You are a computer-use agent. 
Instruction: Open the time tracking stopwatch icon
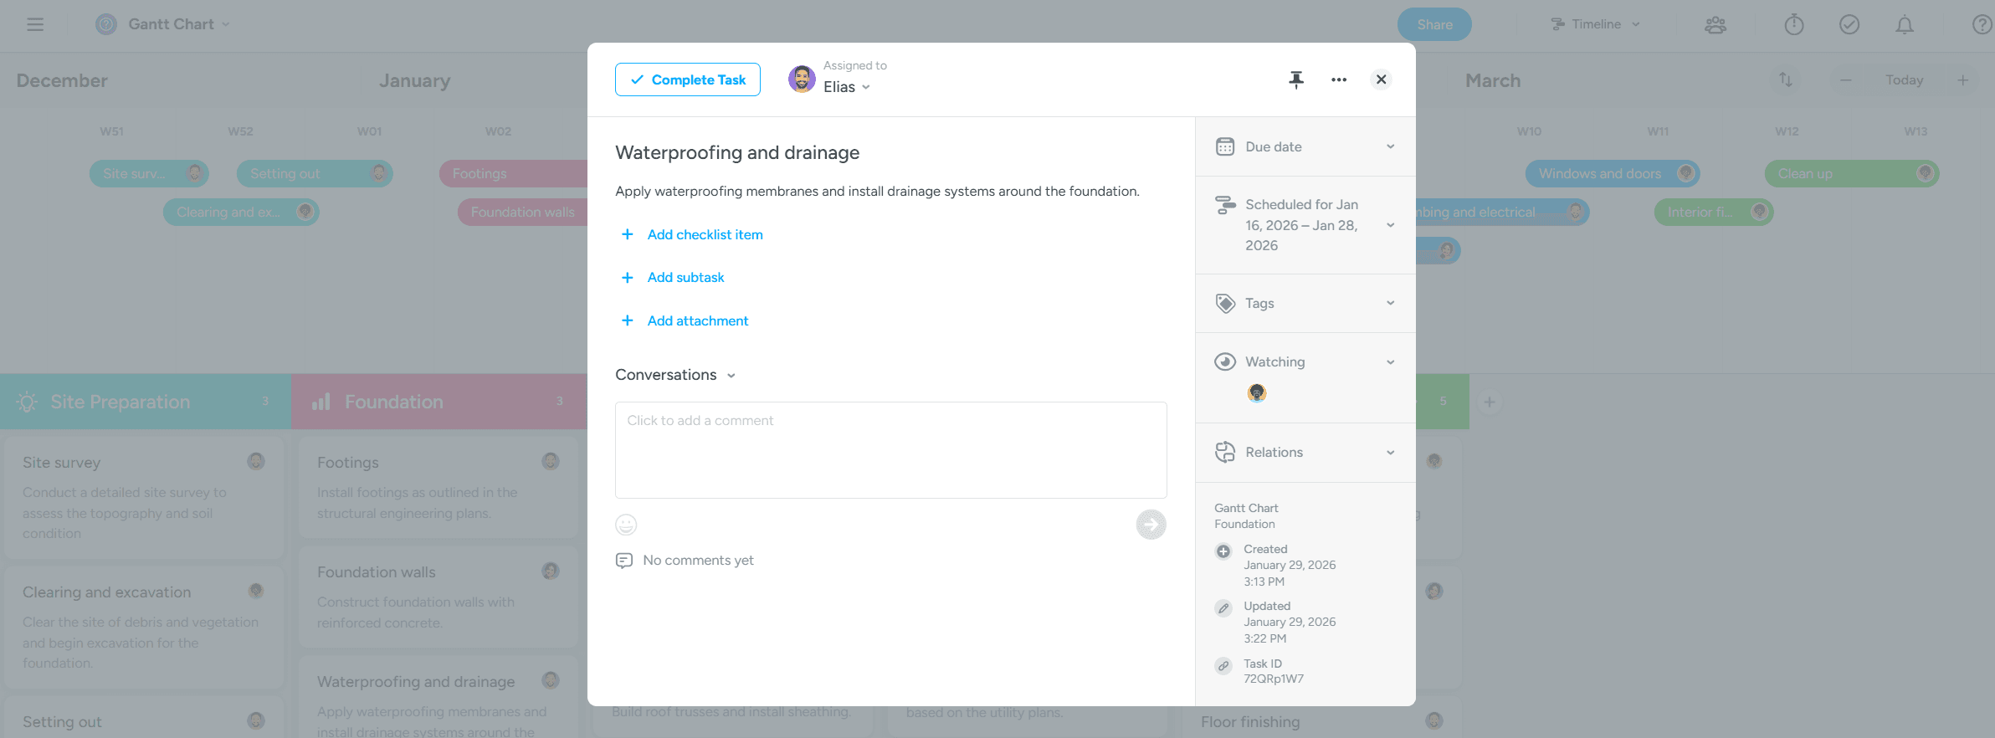pos(1794,25)
